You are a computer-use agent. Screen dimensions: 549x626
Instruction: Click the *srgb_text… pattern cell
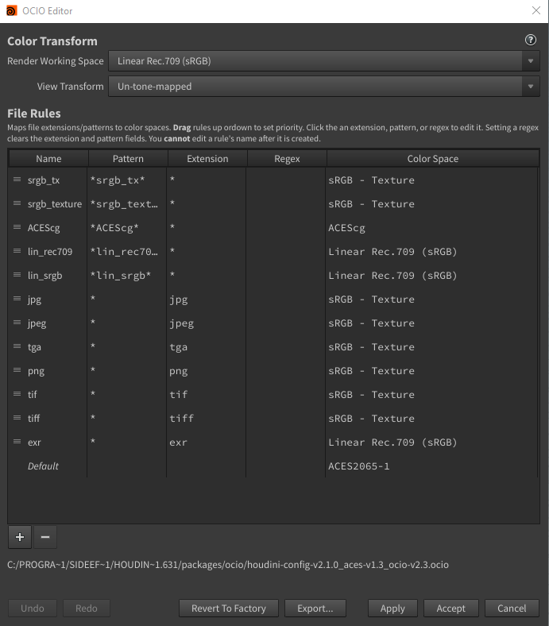[126, 204]
